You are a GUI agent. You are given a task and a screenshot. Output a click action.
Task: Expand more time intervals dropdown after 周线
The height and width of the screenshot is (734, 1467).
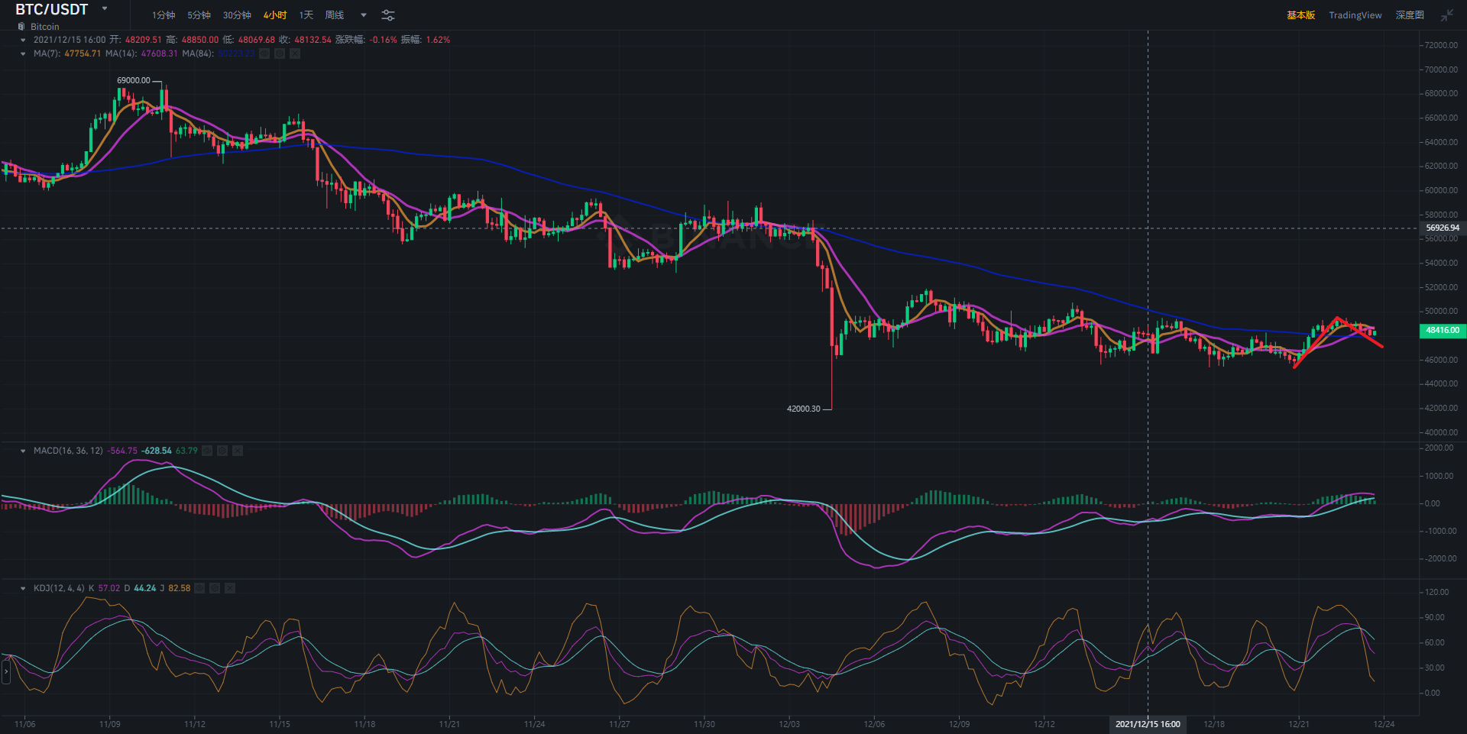click(364, 15)
